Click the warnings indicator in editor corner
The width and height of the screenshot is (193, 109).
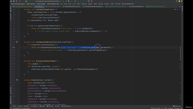175,9
